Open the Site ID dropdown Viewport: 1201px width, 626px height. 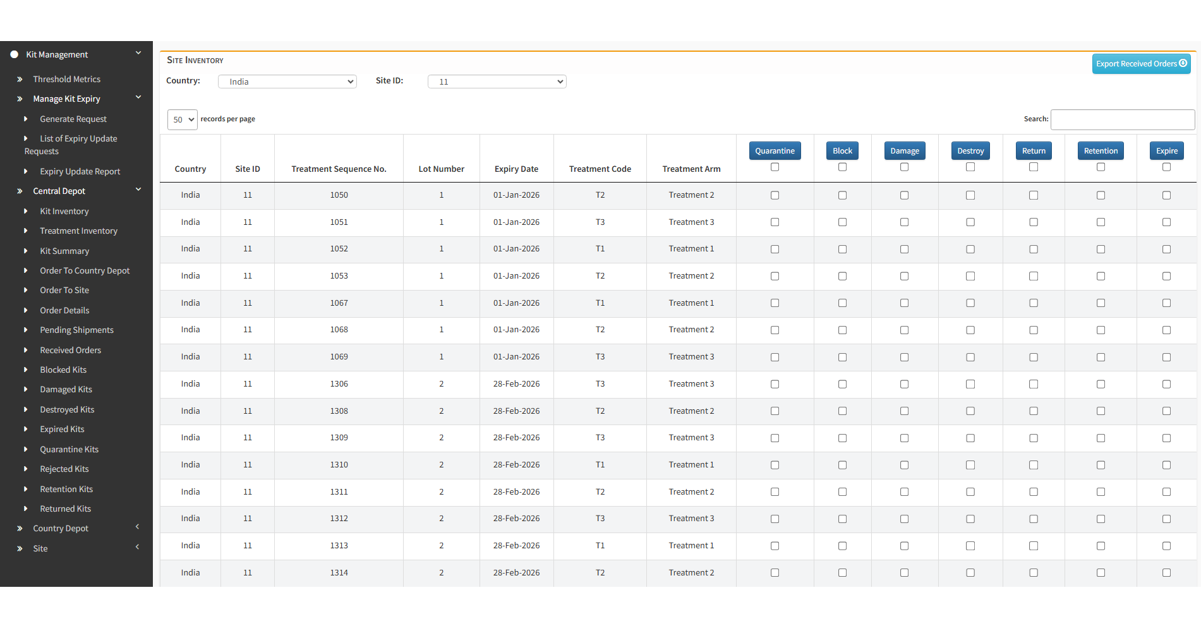coord(497,81)
